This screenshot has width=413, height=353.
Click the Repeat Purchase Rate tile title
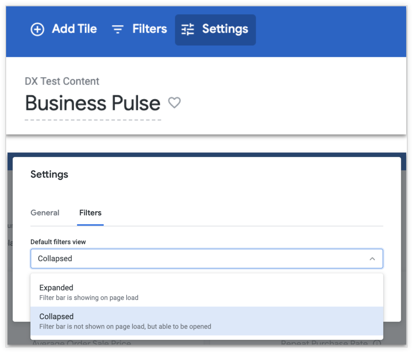324,343
